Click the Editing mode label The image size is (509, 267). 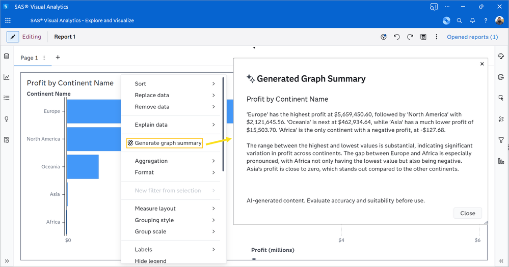32,37
